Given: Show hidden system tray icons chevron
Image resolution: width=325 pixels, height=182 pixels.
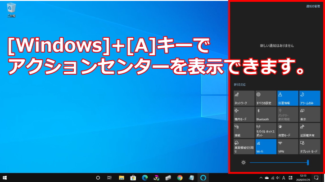Looking at the screenshot, I should [261, 178].
